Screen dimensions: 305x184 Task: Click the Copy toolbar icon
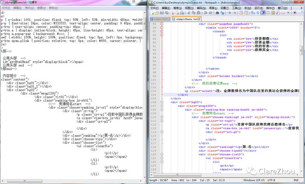pyautogui.click(x=194, y=13)
